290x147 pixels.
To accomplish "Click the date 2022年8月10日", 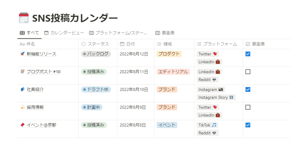I will click(x=134, y=89).
